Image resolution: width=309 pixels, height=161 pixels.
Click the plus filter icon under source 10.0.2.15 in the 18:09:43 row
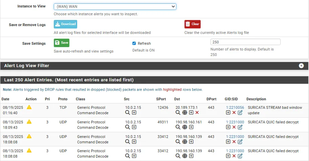[x=134, y=127]
